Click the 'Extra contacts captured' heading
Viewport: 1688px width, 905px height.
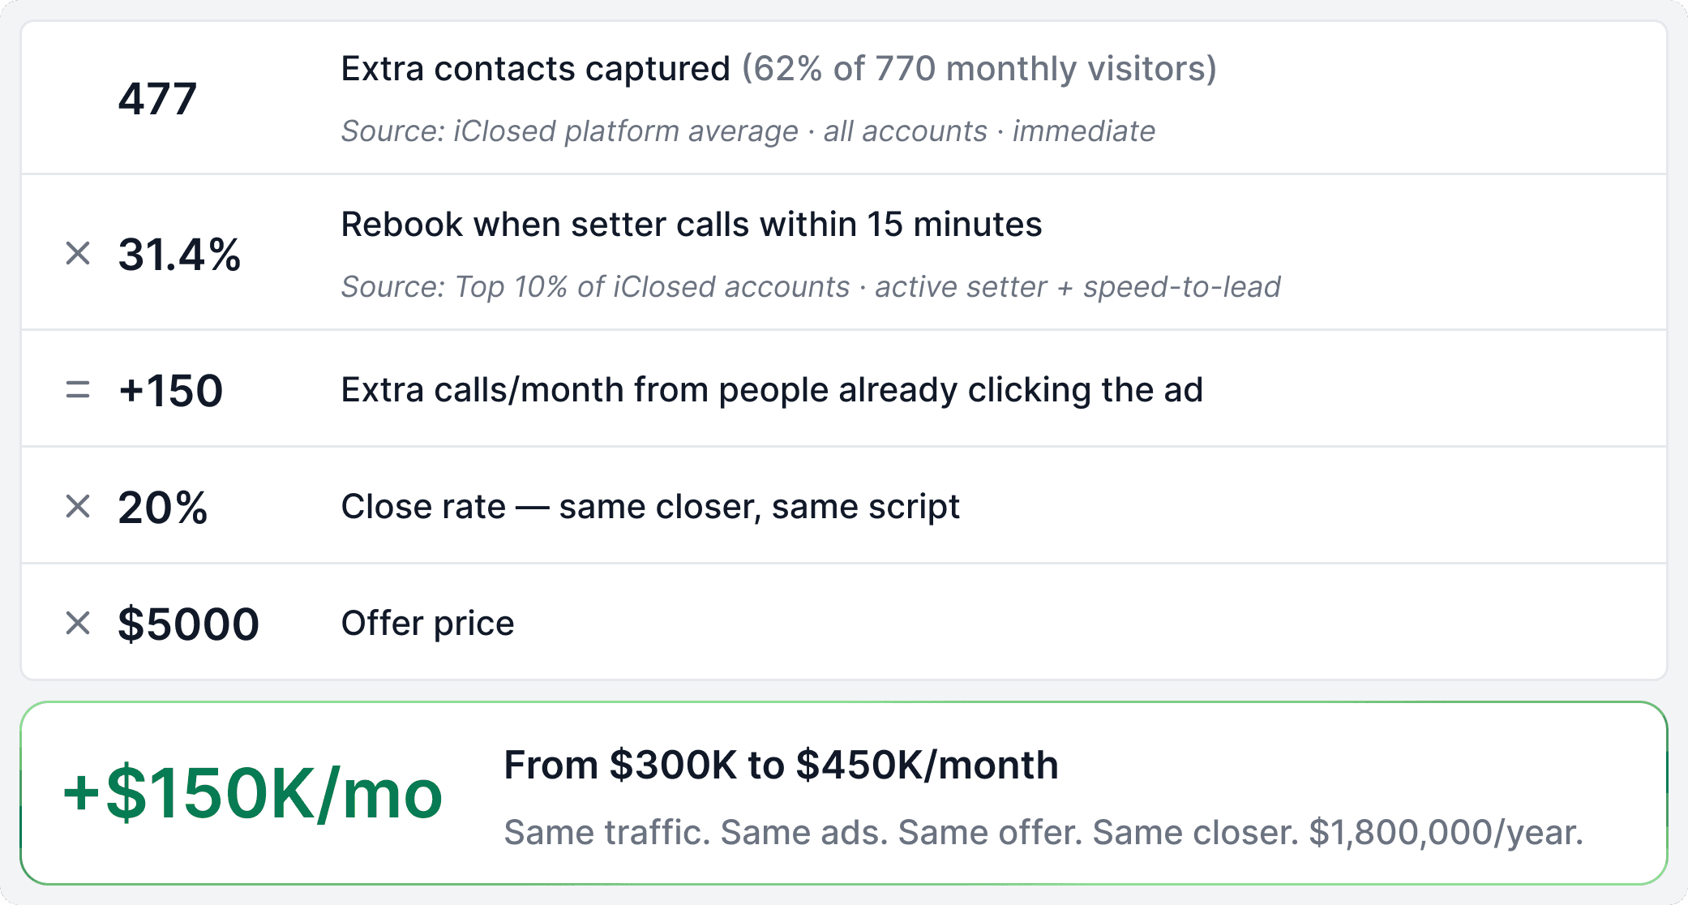point(535,69)
